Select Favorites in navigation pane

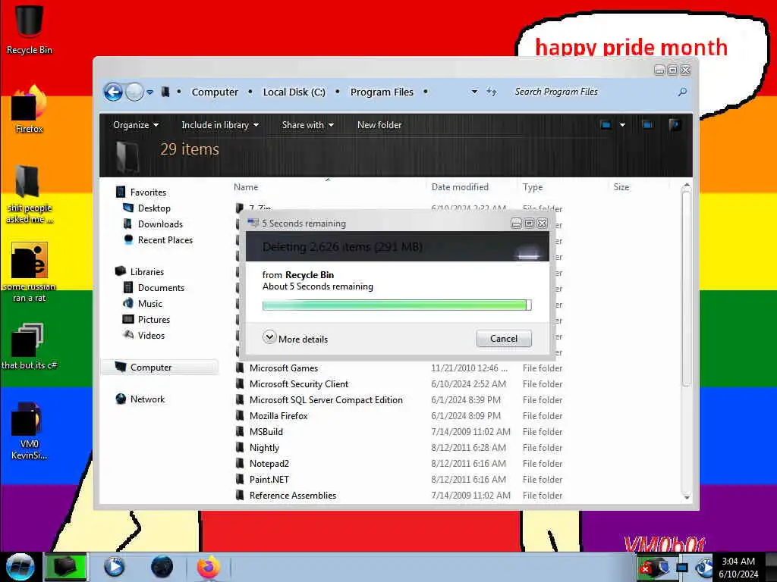[148, 192]
